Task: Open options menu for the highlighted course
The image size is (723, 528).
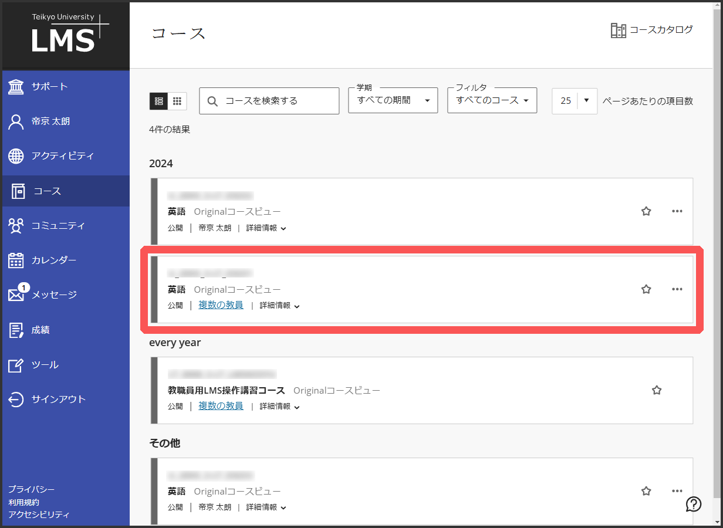Action: click(x=677, y=289)
